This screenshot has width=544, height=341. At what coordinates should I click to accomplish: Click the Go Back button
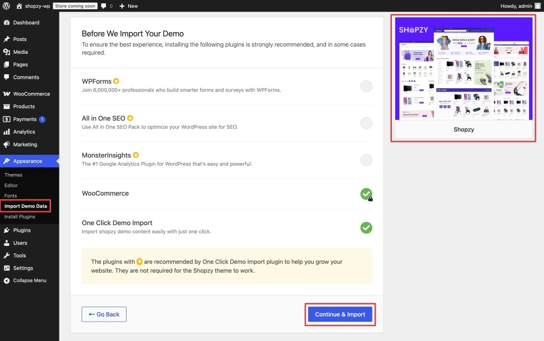point(104,314)
